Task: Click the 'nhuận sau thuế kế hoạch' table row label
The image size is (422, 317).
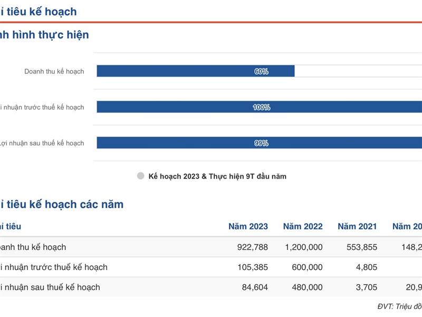Action: 50,287
